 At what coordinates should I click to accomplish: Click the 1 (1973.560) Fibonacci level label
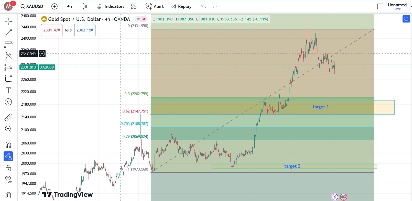coord(138,169)
